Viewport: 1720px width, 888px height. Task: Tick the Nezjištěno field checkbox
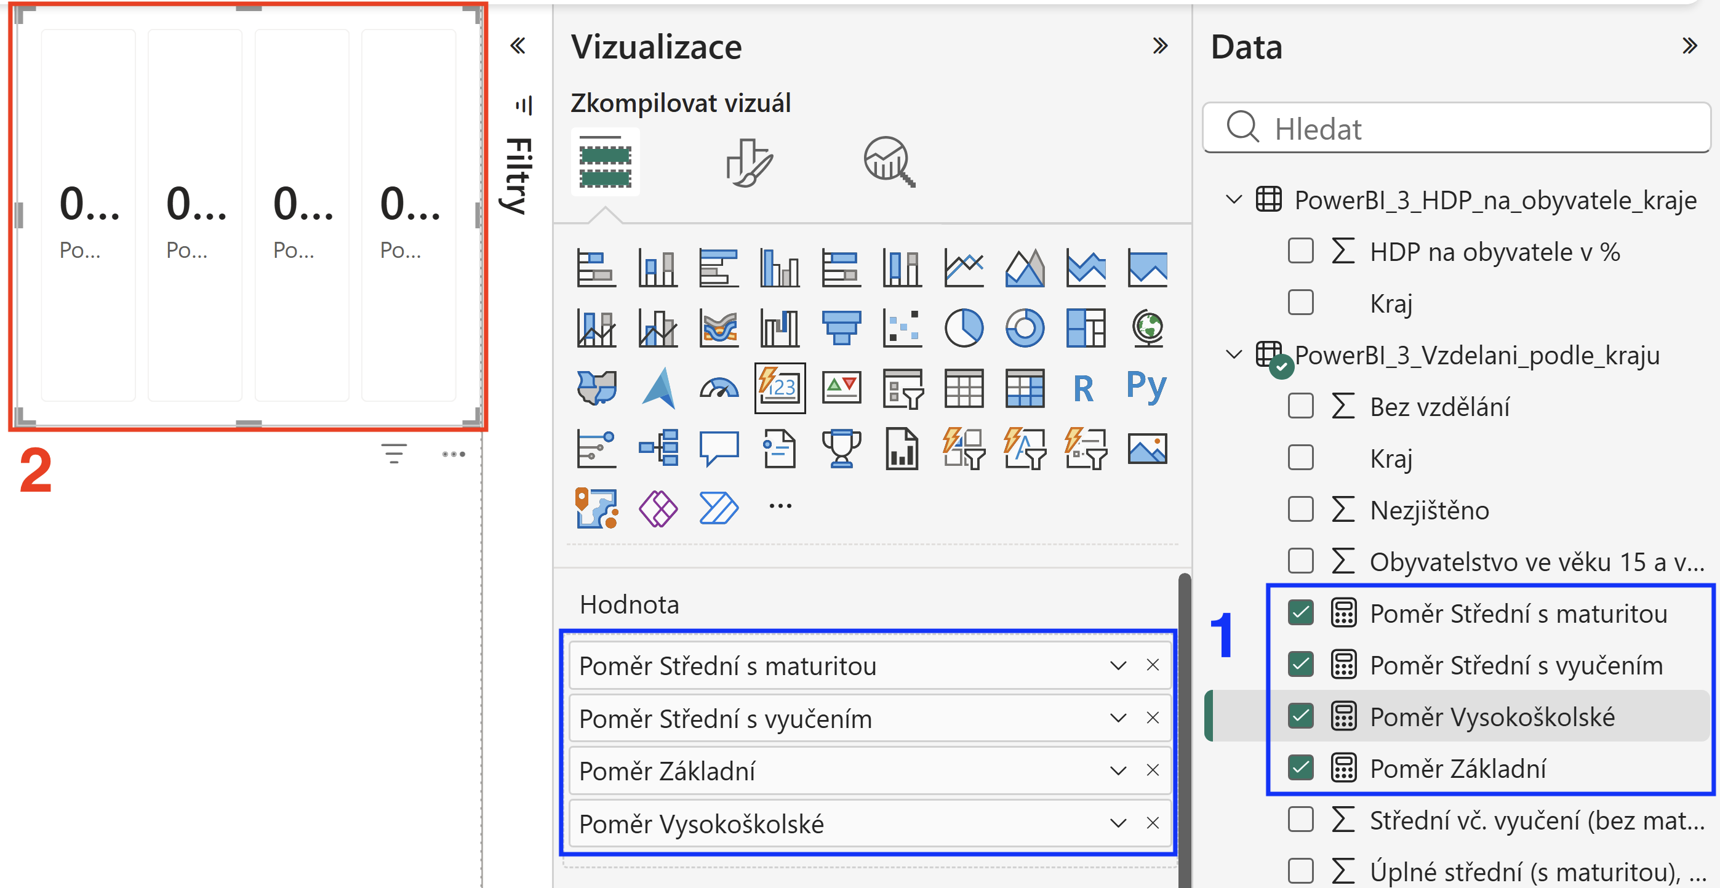[x=1300, y=509]
